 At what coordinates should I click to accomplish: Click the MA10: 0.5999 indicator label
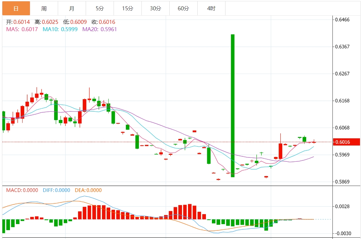pos(60,30)
